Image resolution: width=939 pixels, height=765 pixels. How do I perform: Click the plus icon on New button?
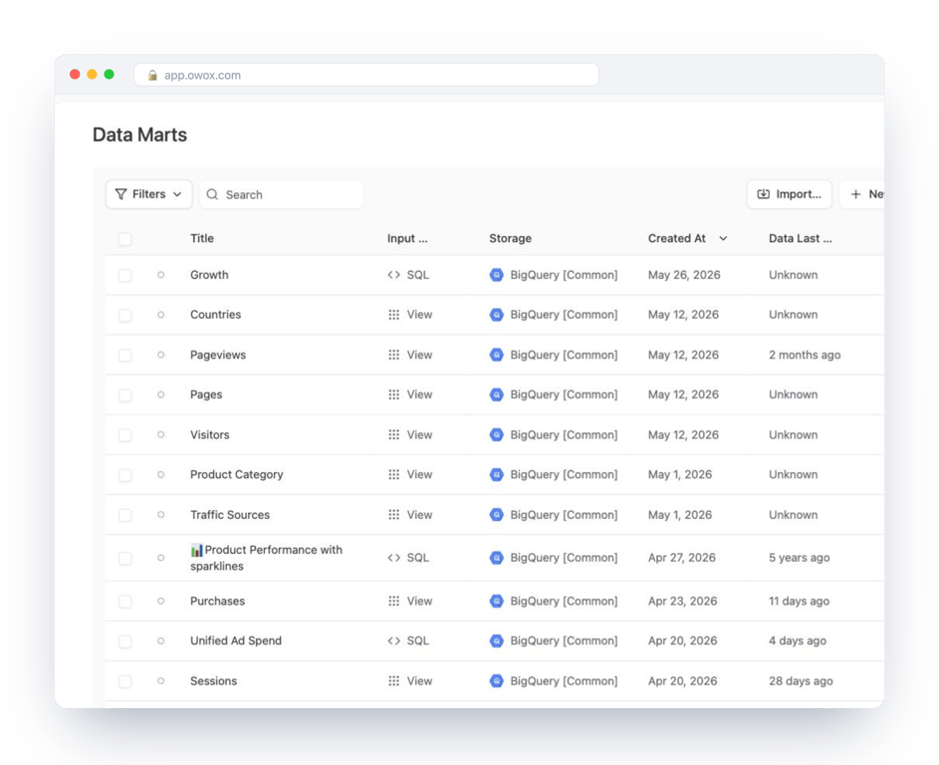coord(855,194)
